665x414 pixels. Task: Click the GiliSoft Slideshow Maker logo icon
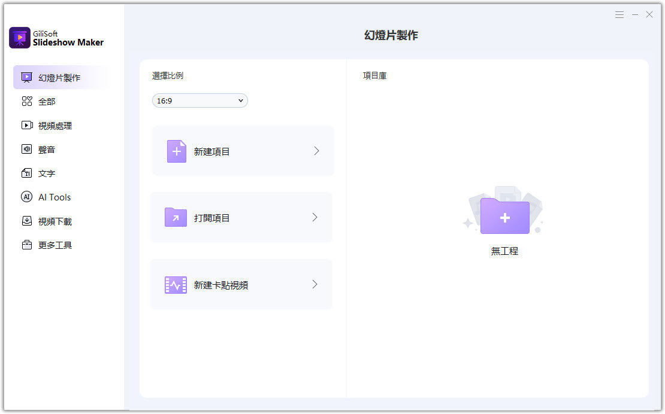(x=20, y=38)
